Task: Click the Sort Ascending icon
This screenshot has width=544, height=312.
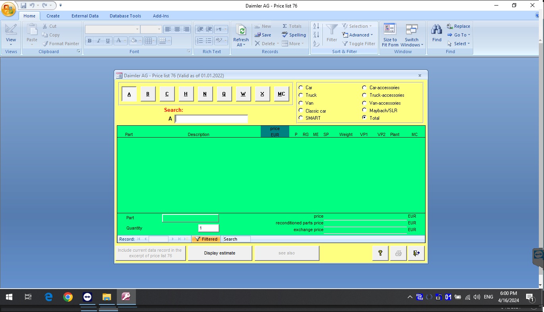Action: coord(316,26)
